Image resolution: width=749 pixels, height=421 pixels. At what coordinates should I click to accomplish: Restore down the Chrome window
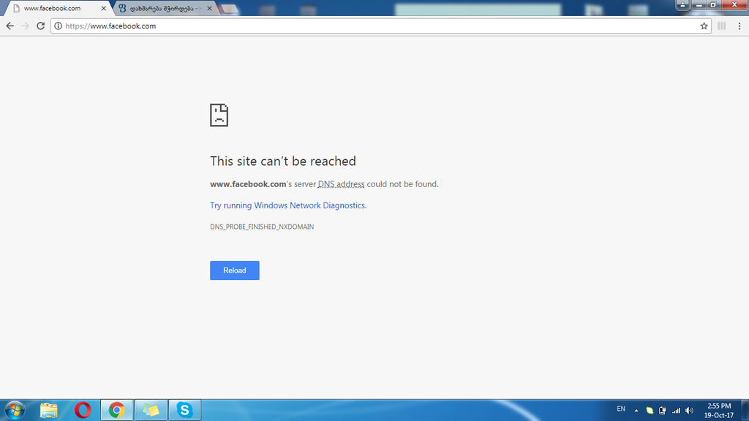712,4
